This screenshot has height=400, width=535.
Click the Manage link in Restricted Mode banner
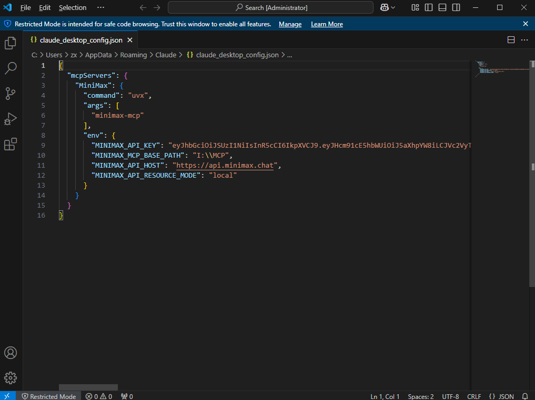pos(290,24)
